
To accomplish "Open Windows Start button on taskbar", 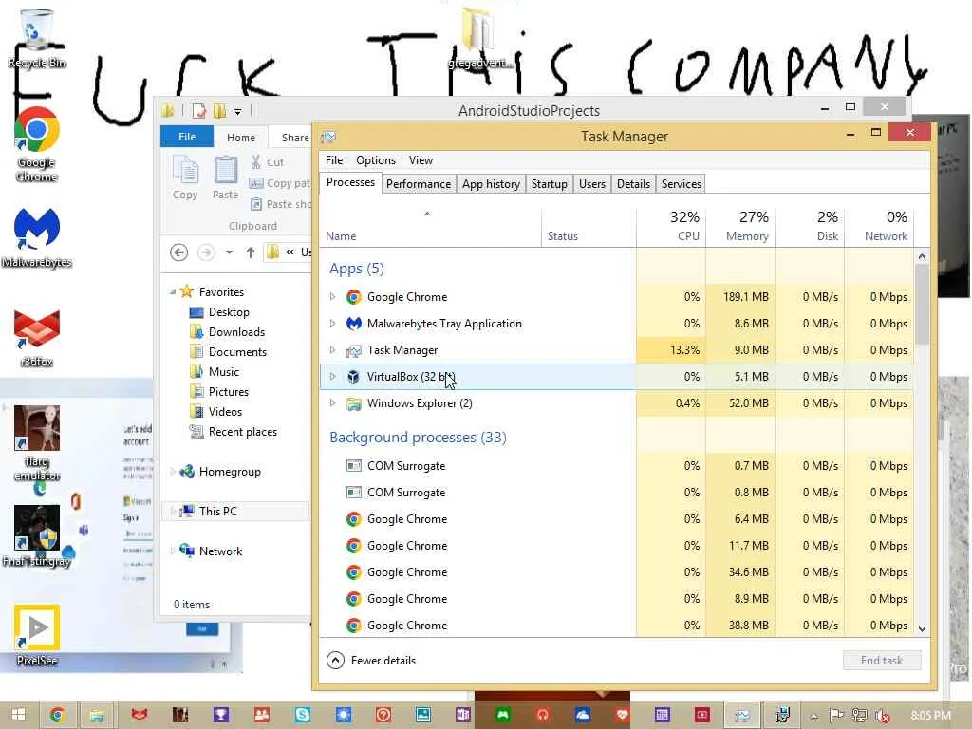I will click(19, 715).
